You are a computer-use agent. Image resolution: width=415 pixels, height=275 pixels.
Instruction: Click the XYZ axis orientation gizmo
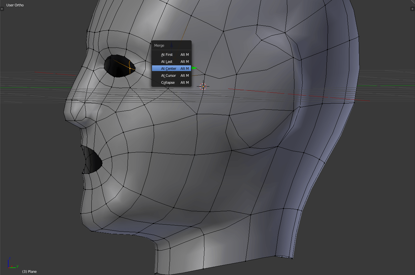11,263
